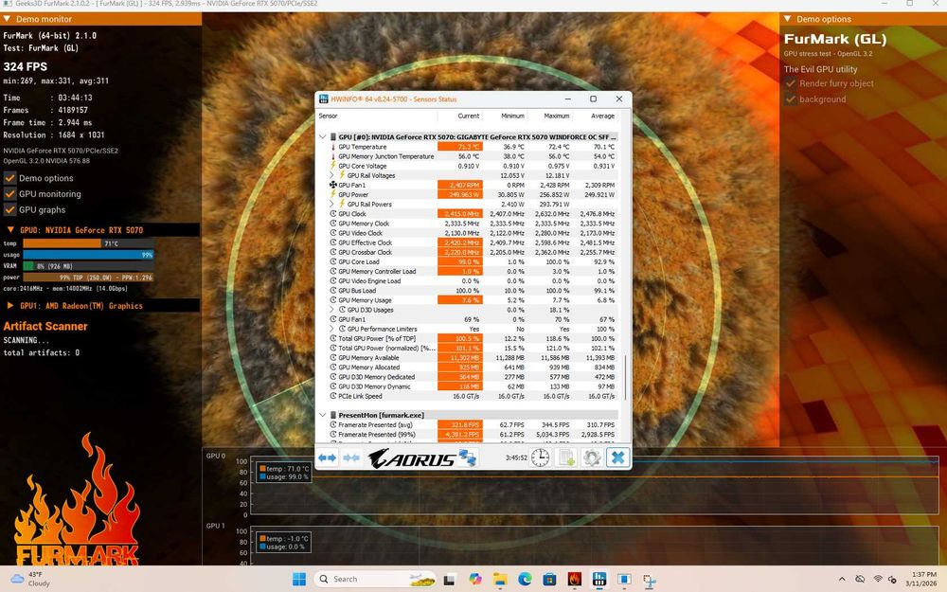Open Microsoft Store from the taskbar
Image resolution: width=947 pixels, height=592 pixels.
tap(549, 580)
